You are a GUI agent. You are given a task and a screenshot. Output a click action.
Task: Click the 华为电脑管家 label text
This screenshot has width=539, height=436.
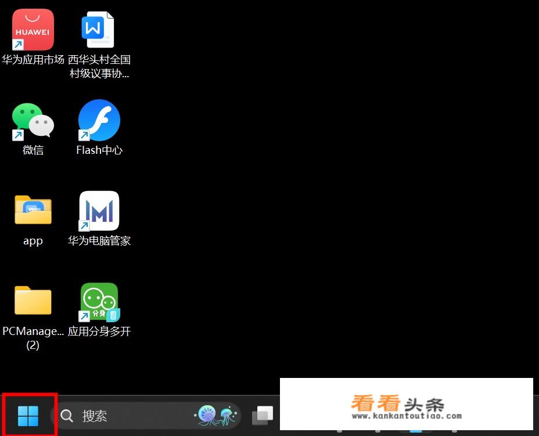click(x=99, y=240)
